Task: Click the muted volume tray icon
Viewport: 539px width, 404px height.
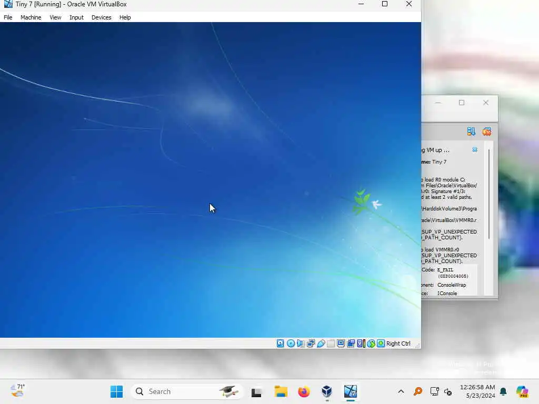Action: pyautogui.click(x=448, y=391)
